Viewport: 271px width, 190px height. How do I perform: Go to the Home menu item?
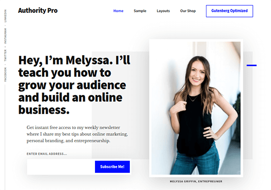pos(118,11)
